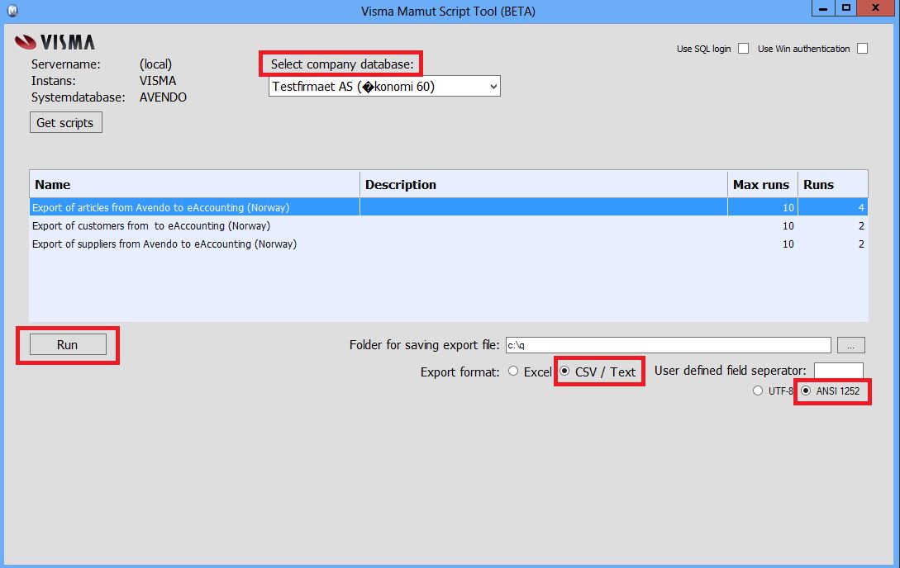
Task: Maximize the Script Tool window
Action: point(845,8)
